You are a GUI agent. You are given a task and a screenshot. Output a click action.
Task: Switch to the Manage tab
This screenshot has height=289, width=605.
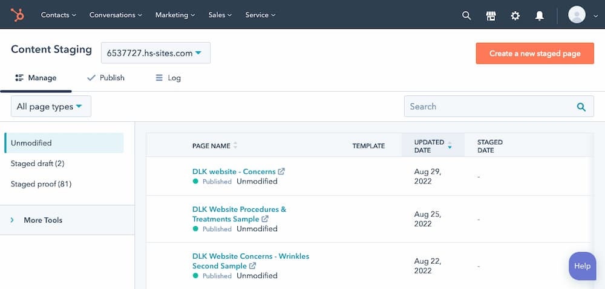click(x=36, y=78)
